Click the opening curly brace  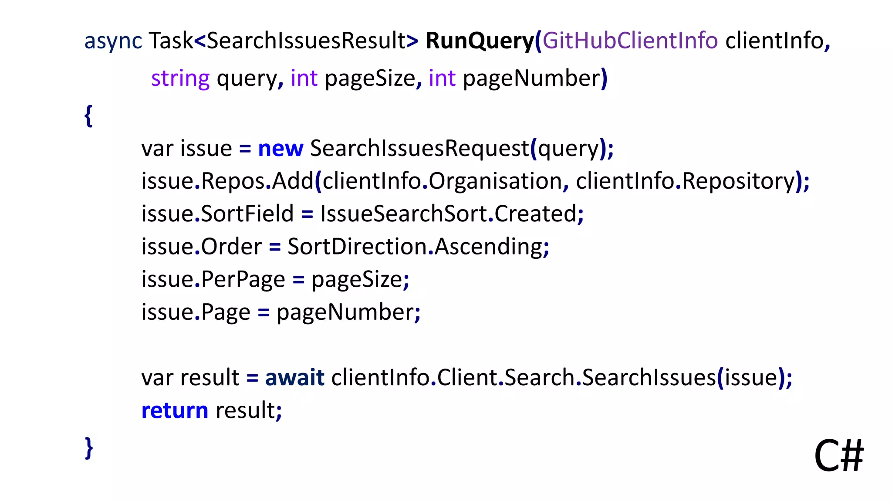pos(88,116)
